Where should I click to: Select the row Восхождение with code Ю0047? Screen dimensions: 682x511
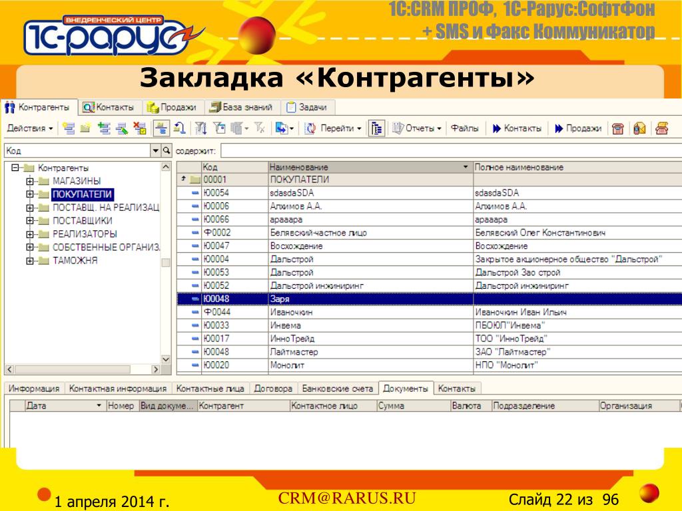(430, 246)
